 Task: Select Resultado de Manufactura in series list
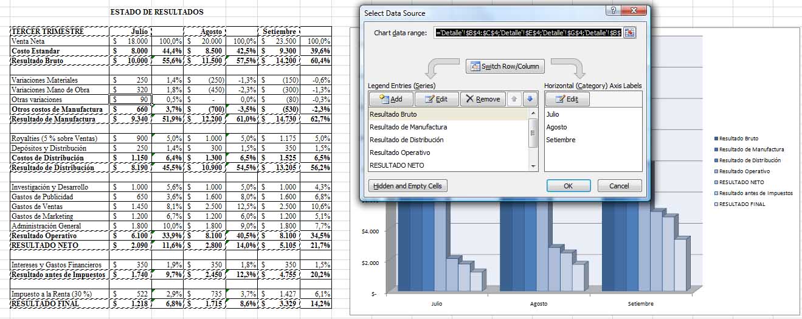[408, 127]
